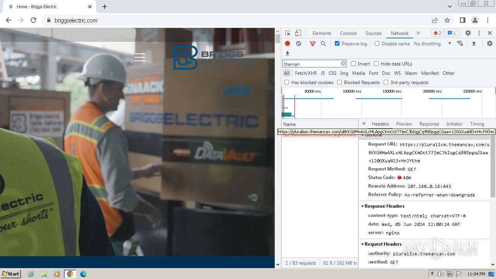Filter requests by JS type
496x279 pixels.
click(x=322, y=73)
